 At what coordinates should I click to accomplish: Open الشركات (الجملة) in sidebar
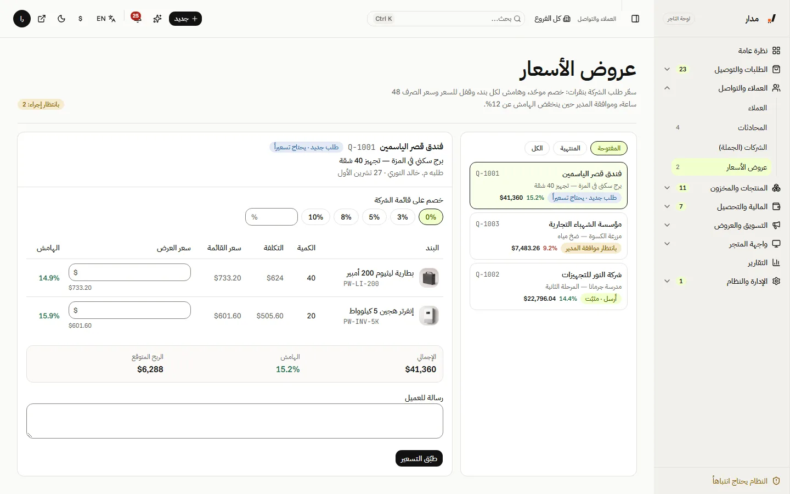click(722, 147)
